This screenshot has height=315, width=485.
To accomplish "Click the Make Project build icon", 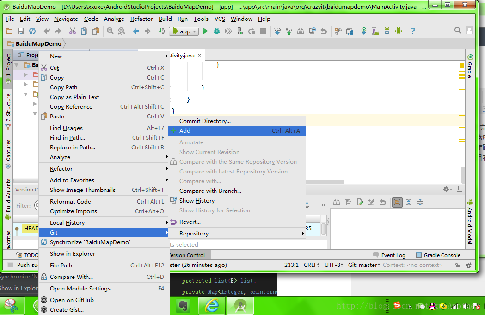I will [162, 31].
